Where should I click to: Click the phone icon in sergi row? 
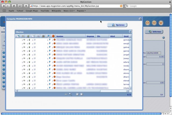[29, 43]
